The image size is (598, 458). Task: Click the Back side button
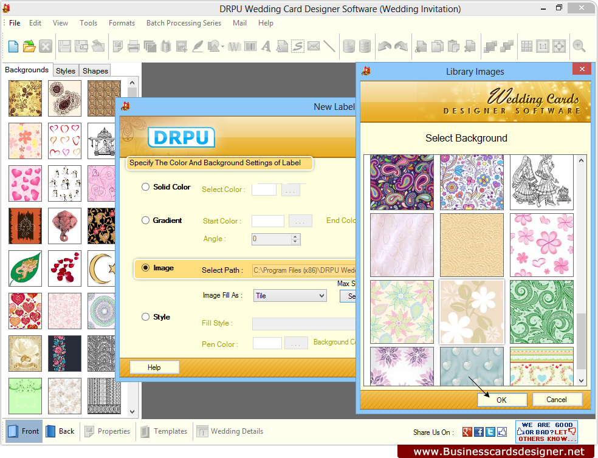(60, 431)
